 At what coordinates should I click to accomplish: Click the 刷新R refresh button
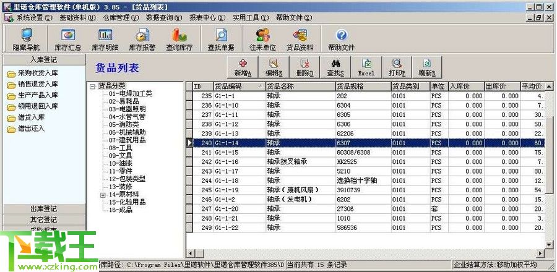(426, 67)
